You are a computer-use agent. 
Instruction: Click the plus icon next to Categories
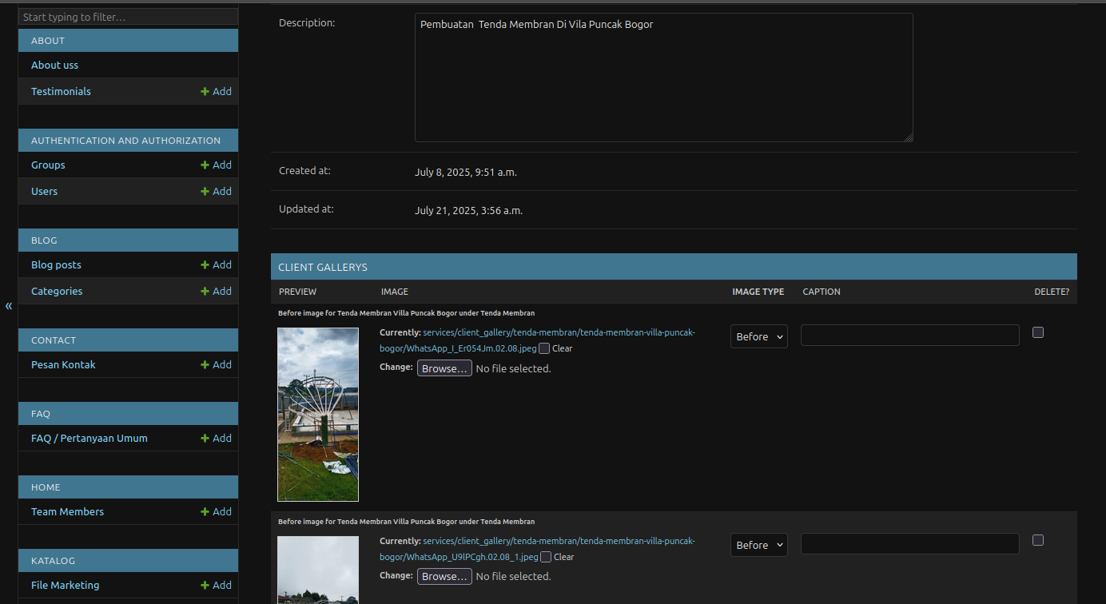tap(216, 291)
